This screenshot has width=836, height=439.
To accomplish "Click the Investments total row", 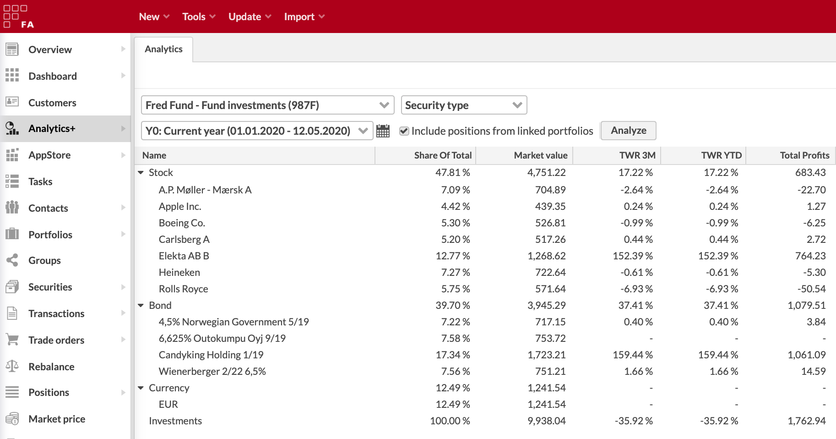I will point(485,421).
